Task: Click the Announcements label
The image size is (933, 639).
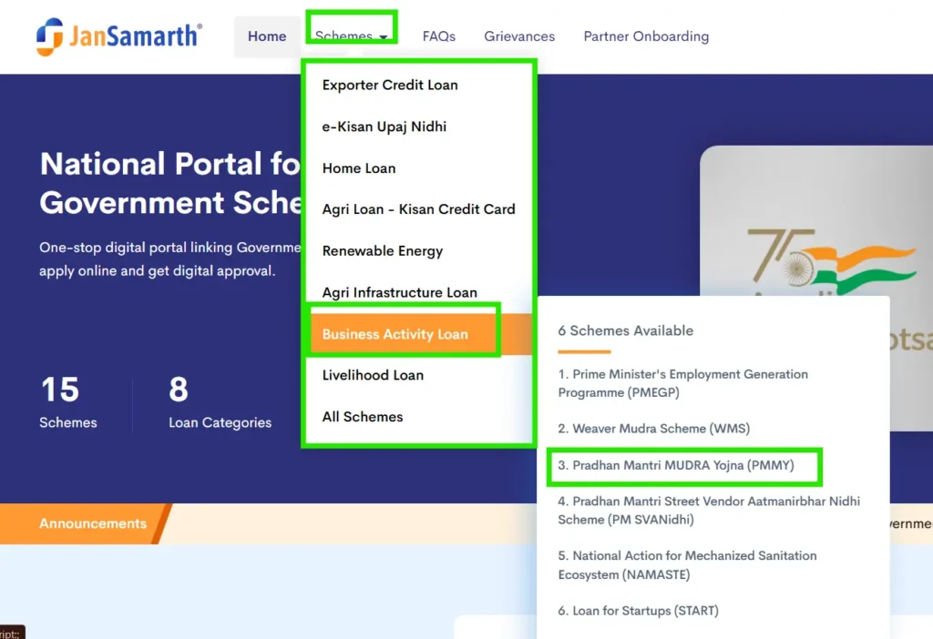Action: click(x=93, y=523)
